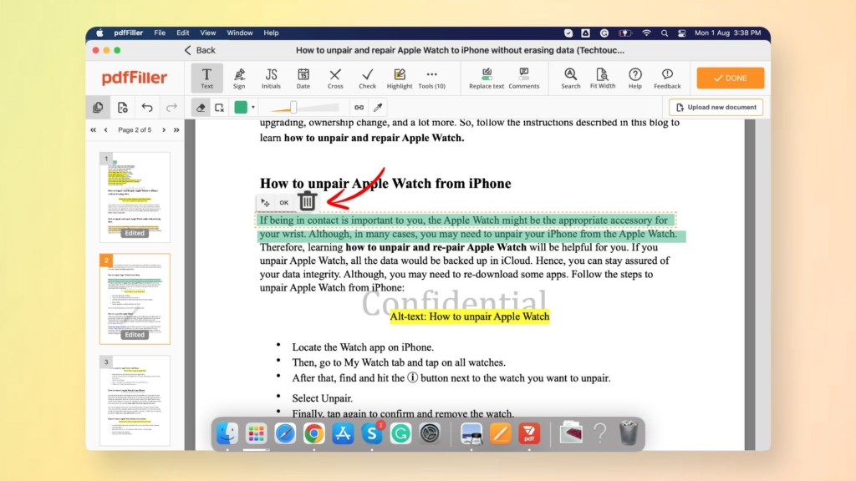Open the pages panel icon
This screenshot has height=481, width=856.
99,108
